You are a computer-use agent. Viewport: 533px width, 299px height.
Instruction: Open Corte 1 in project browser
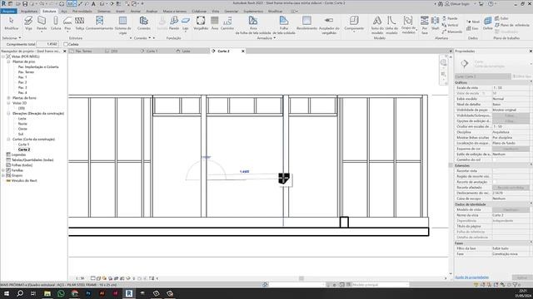click(23, 145)
